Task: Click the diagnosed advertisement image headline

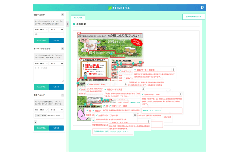Action: 110,36
